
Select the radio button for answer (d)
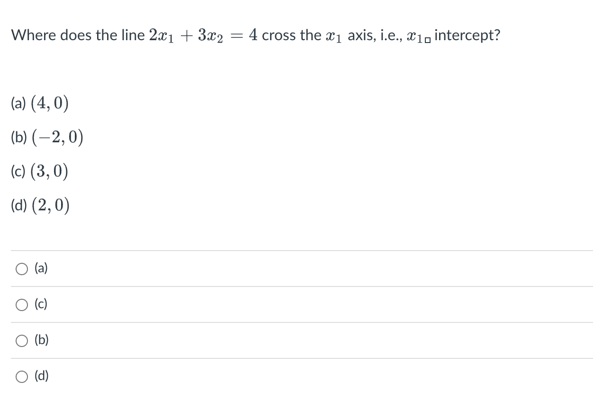coord(22,376)
